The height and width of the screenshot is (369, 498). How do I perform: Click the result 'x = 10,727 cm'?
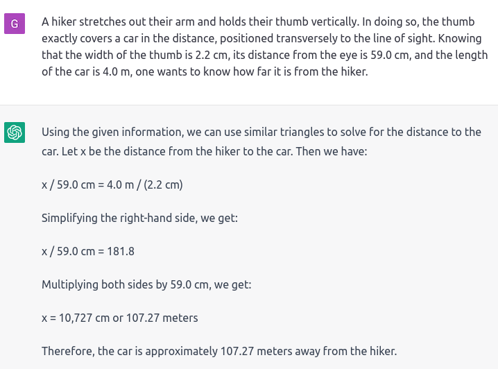(x=76, y=318)
